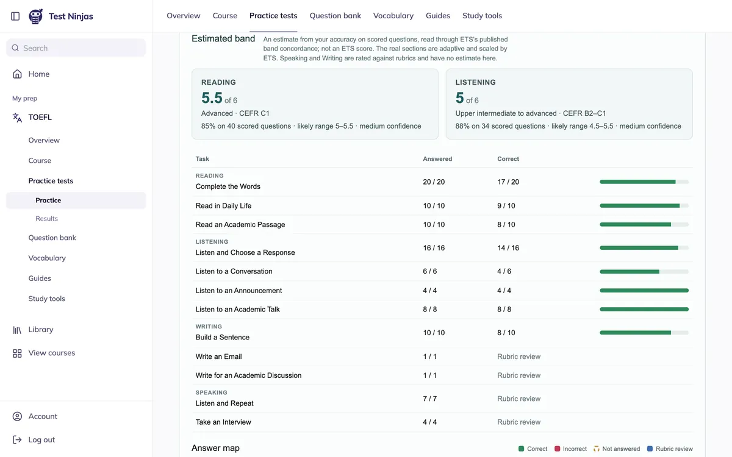Click the Reading estimated band card
This screenshot has height=457, width=732.
tap(315, 104)
